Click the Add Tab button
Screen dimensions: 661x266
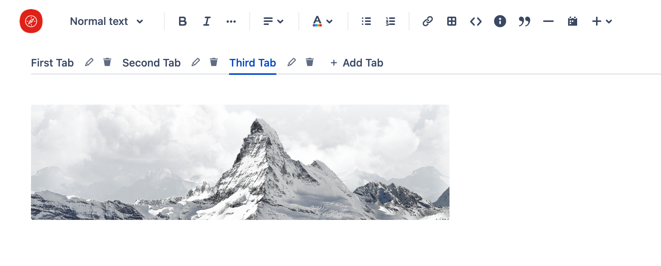click(357, 63)
